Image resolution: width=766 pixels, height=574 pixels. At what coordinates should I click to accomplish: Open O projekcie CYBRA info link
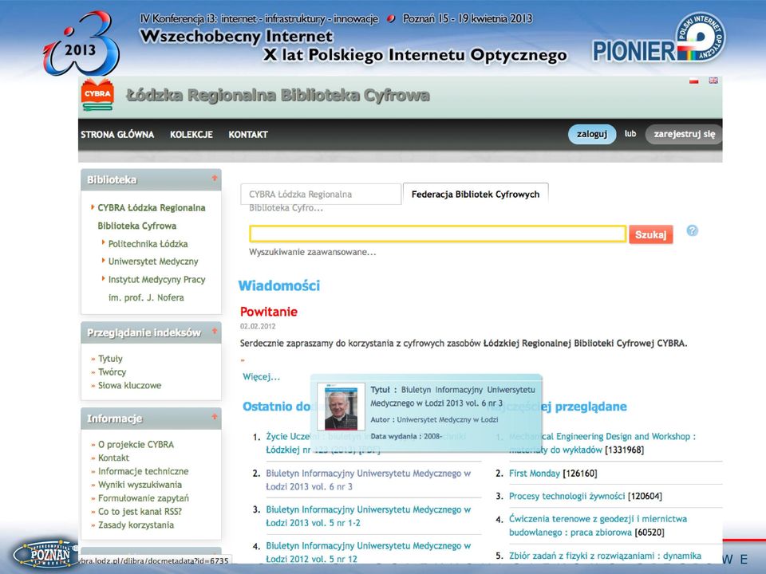136,444
